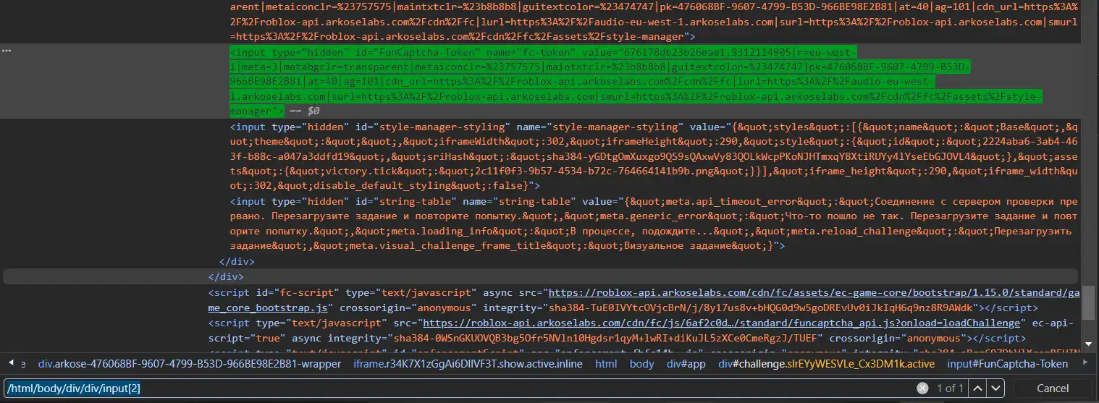
Task: Select html in breadcrumb bar
Action: tap(606, 364)
